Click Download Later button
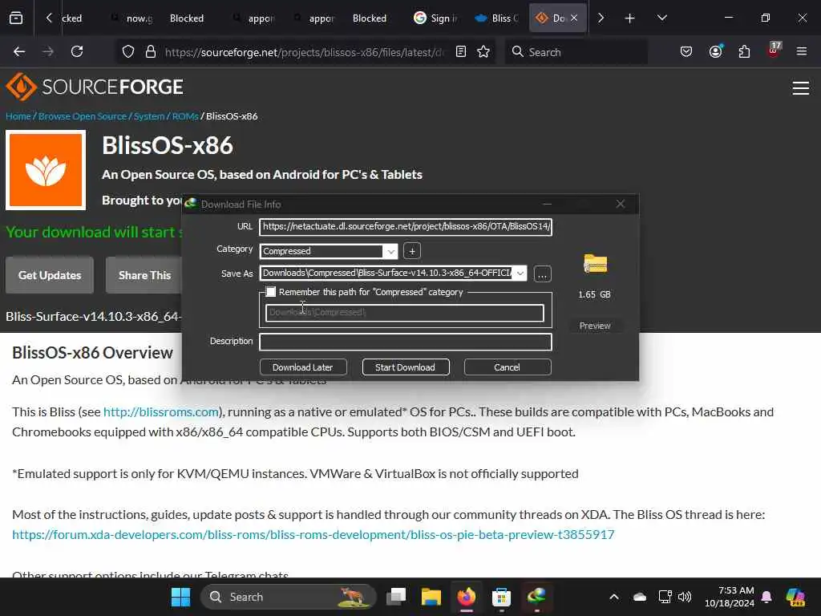Screen dimensions: 821x616 coord(302,367)
